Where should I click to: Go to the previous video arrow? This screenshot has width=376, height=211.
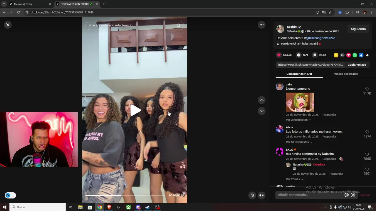pos(261,100)
